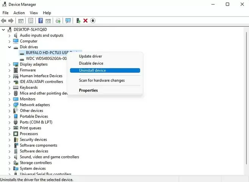Click the Back arrow toolbar icon
This screenshot has width=249, height=182.
click(x=3, y=20)
